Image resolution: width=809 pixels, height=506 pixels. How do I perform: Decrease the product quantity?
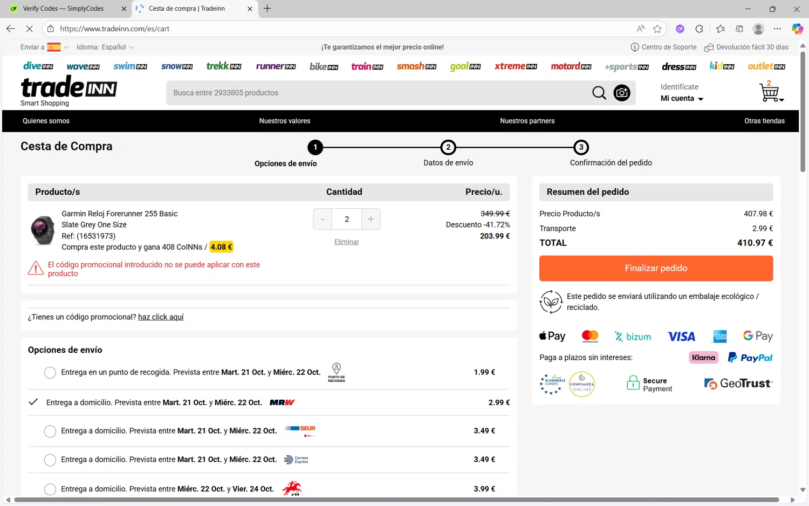[x=323, y=219]
